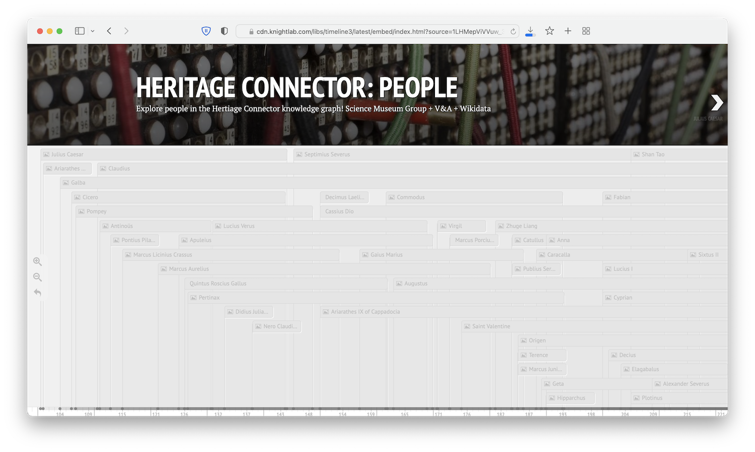Viewport: 755px width, 452px height.
Task: Open the Didius Julianus marker
Action: [249, 312]
